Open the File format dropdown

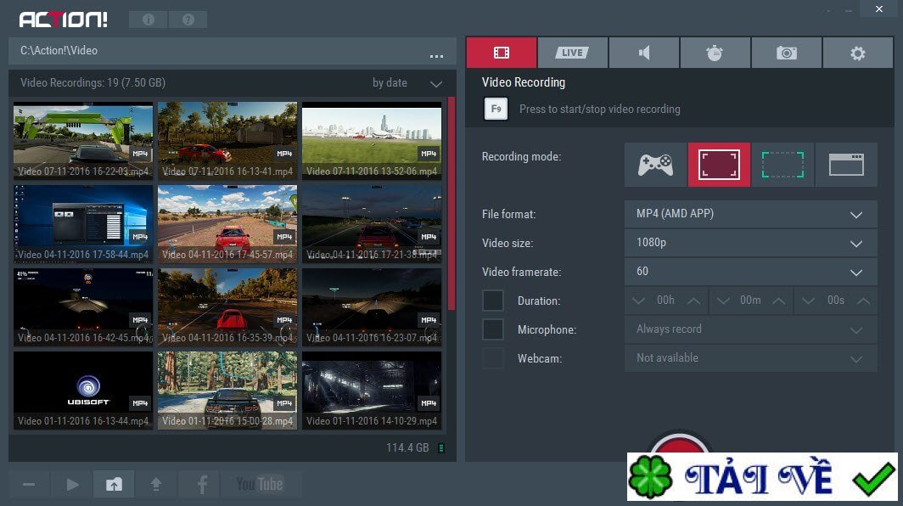(x=750, y=214)
